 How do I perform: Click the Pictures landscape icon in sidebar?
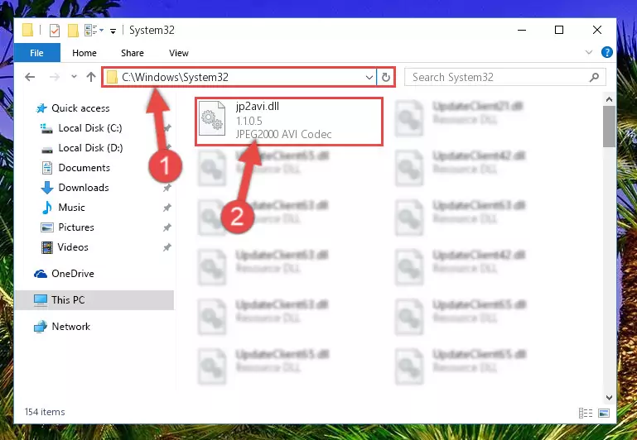(47, 227)
